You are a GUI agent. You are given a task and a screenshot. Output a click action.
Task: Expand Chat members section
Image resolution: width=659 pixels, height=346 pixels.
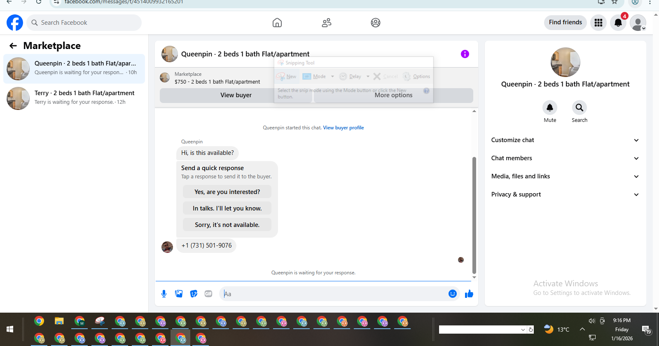[x=565, y=158]
